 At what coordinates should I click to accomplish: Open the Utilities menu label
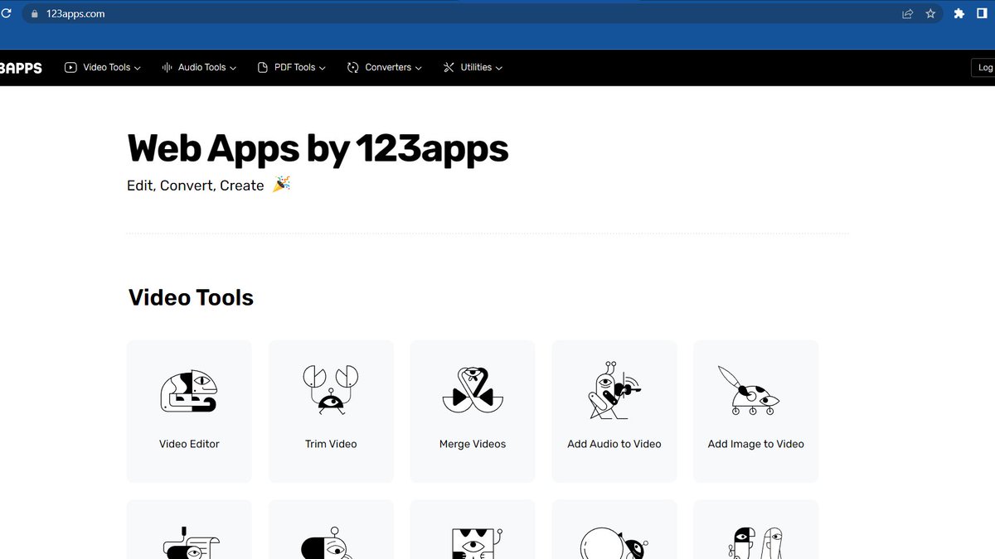[476, 68]
